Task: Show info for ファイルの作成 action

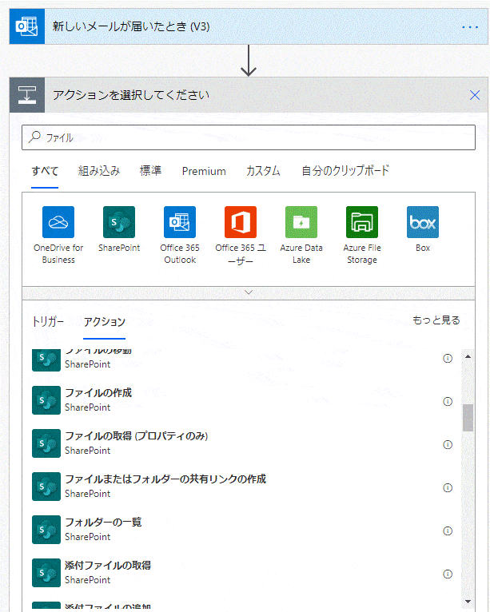Action: 448,400
